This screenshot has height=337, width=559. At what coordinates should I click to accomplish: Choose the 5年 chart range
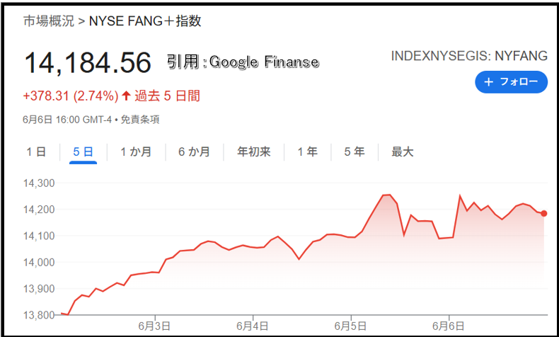[x=355, y=152]
